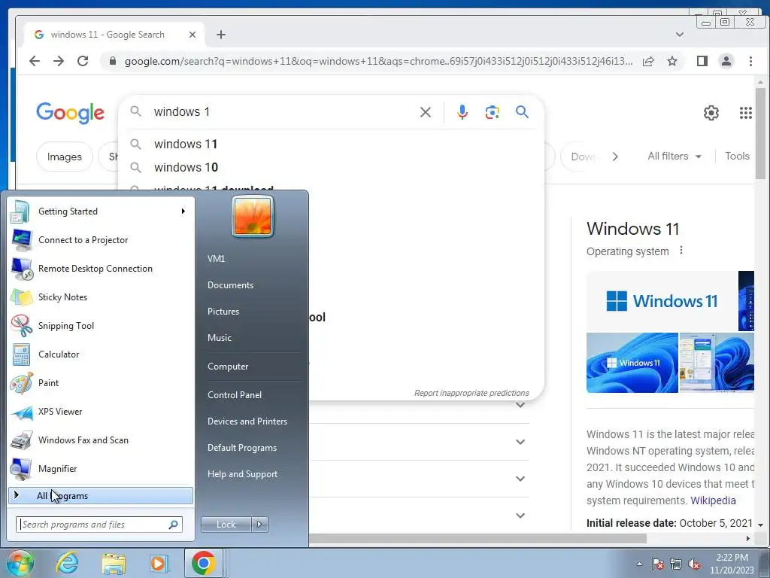The width and height of the screenshot is (770, 578).
Task: Launch Connect to a Projector
Action: [101, 240]
